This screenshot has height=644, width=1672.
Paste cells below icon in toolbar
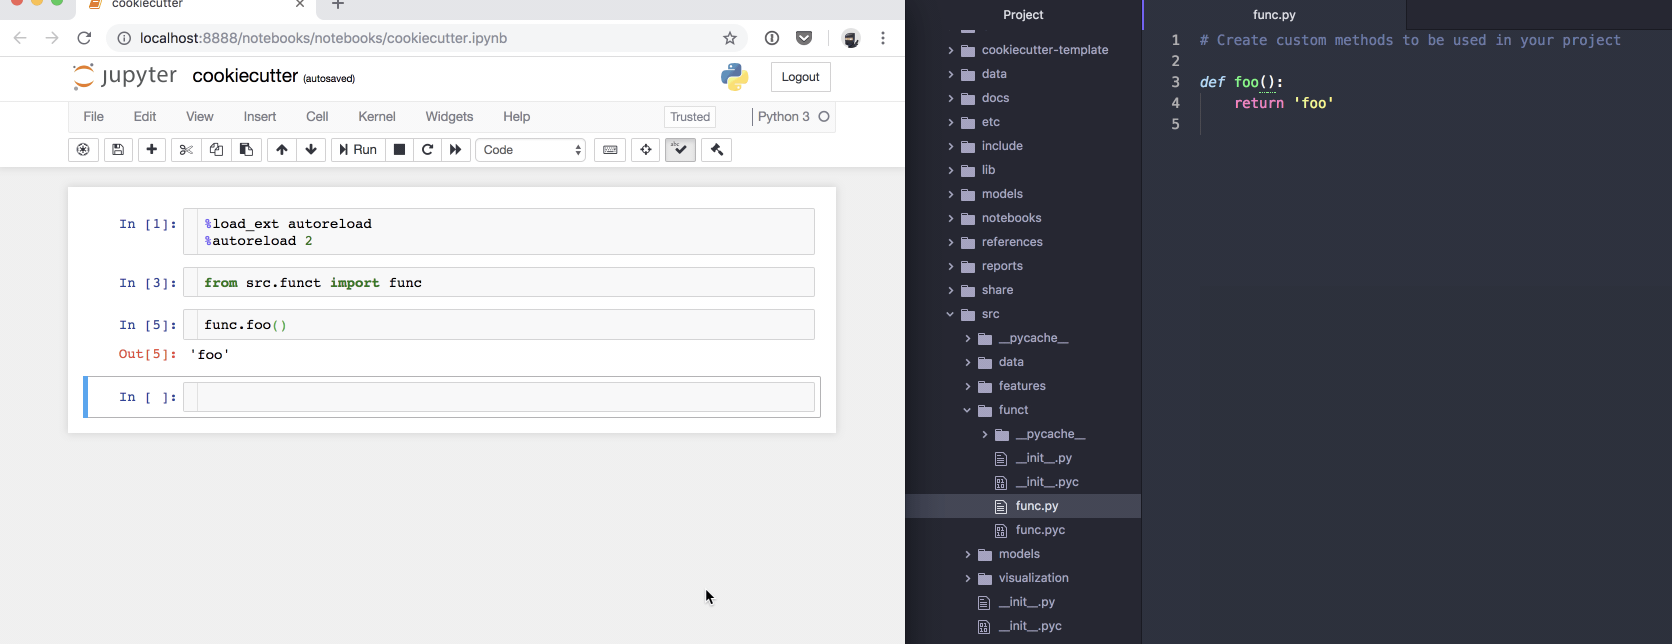tap(246, 150)
